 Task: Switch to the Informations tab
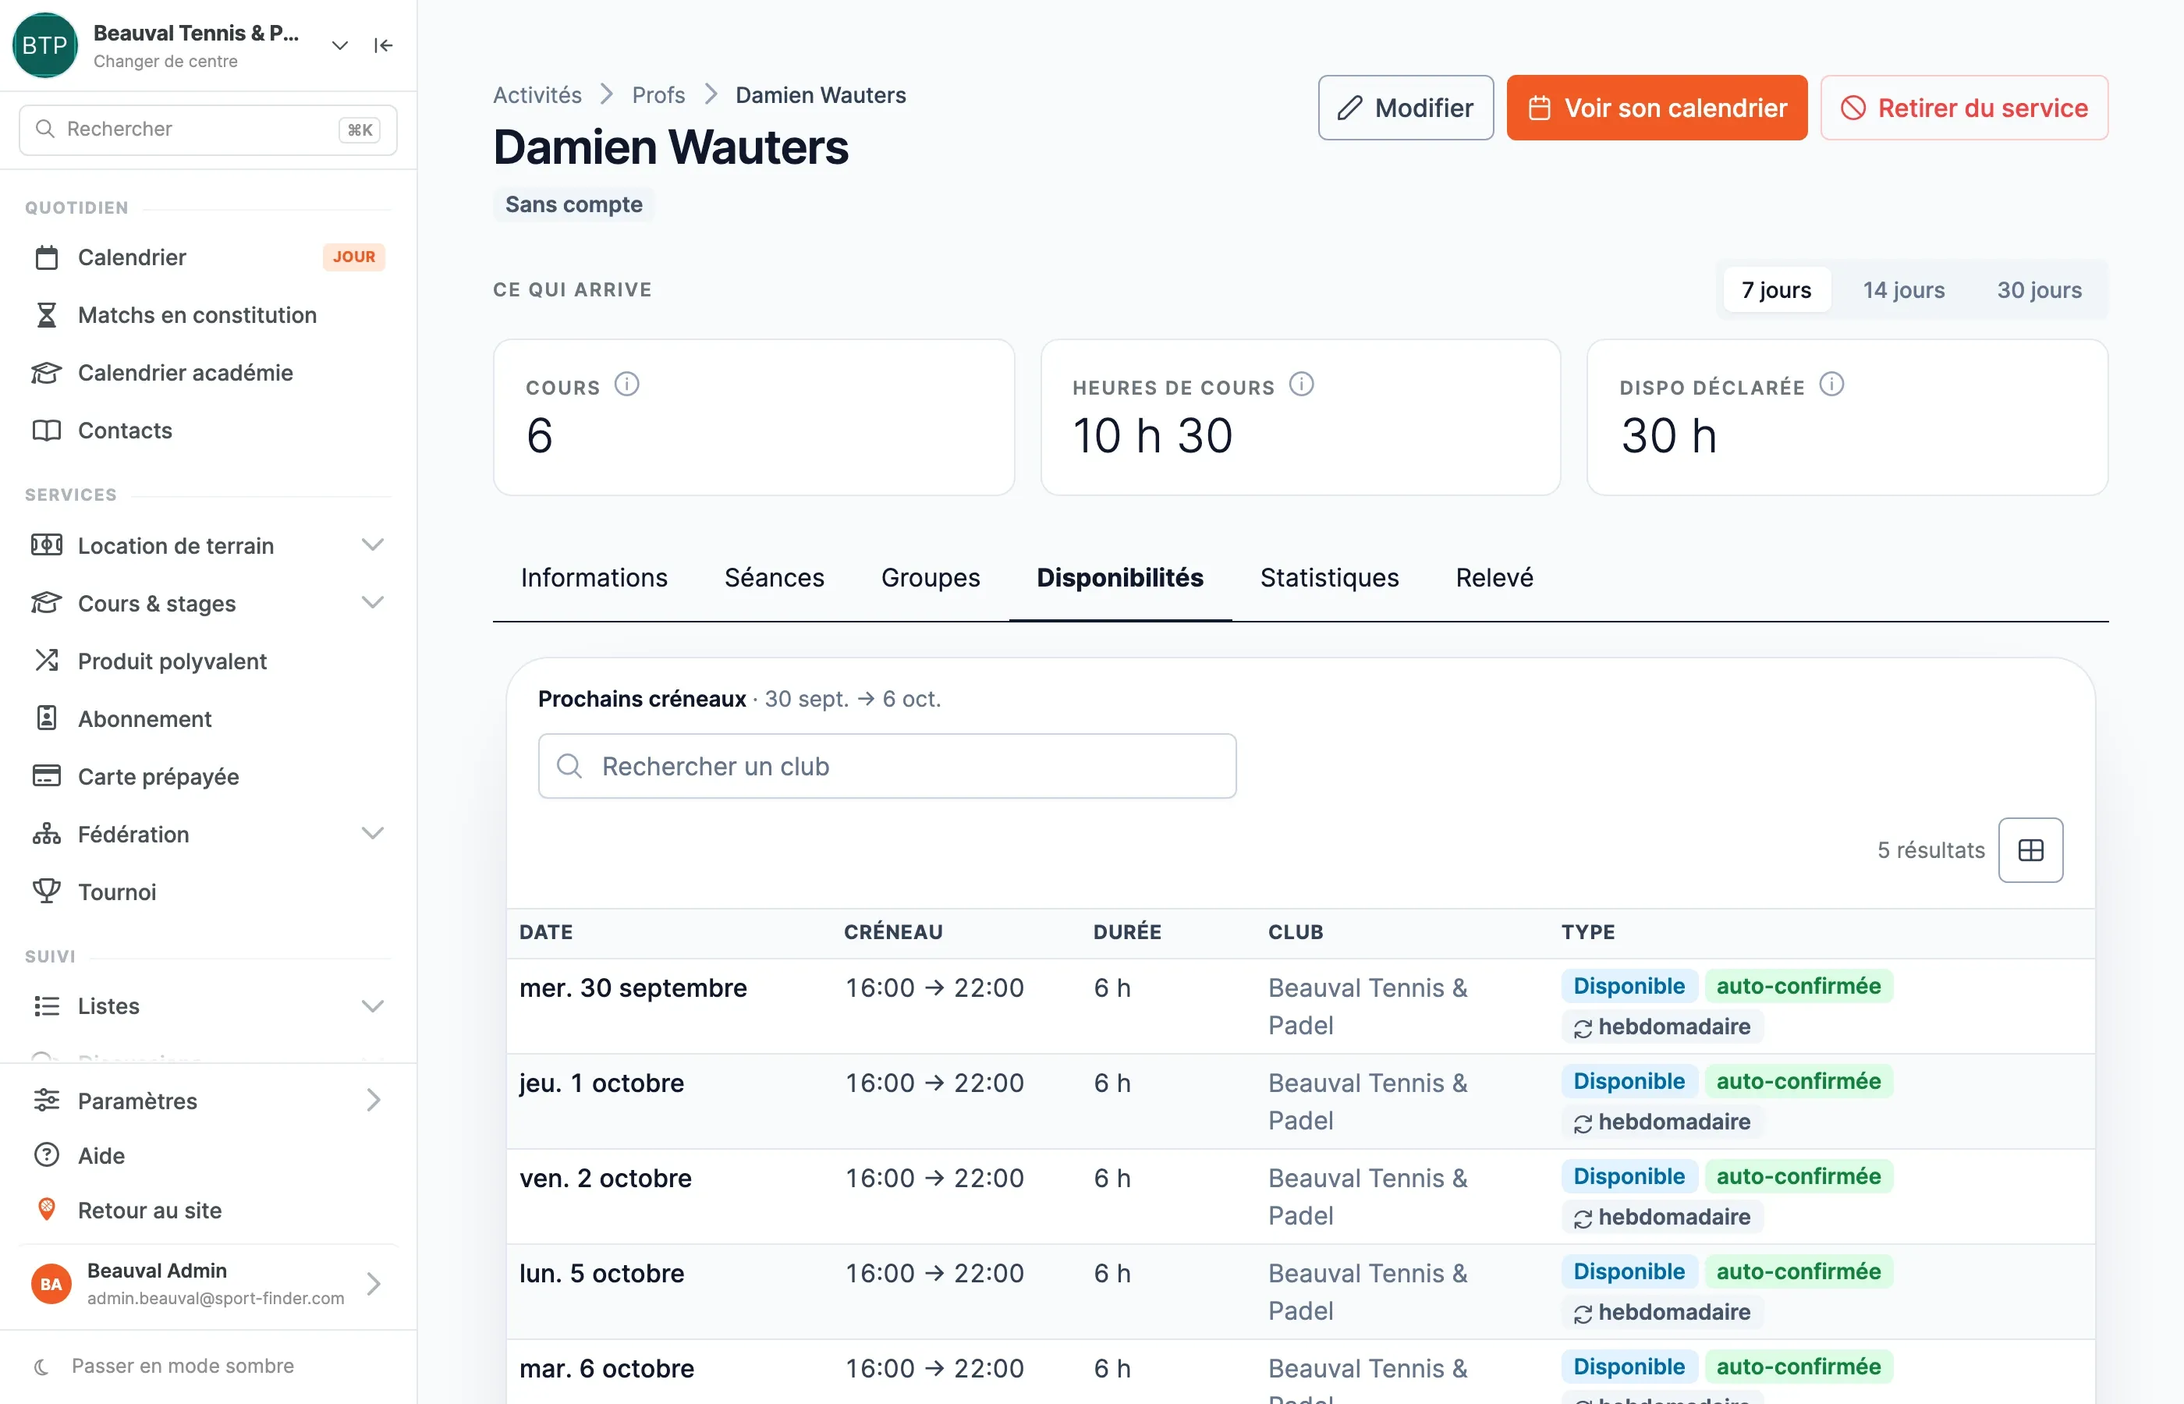point(594,578)
